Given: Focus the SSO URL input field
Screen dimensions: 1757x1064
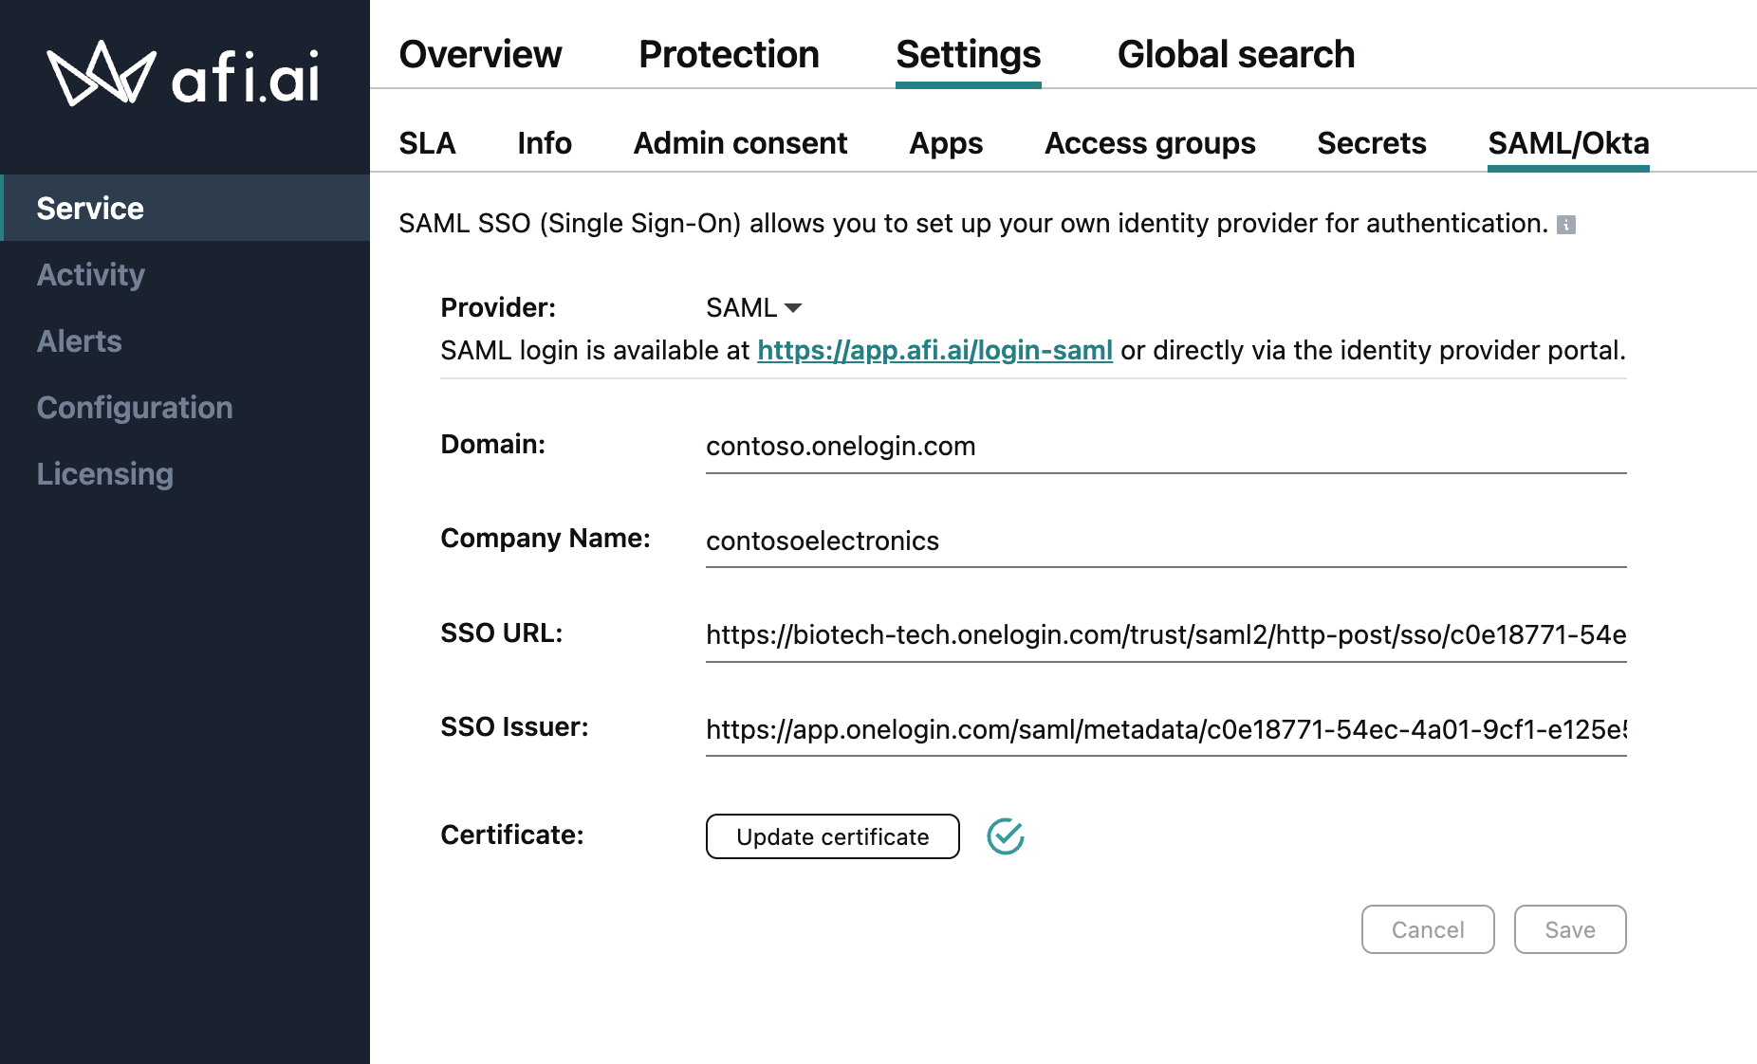Looking at the screenshot, I should click(x=1166, y=634).
